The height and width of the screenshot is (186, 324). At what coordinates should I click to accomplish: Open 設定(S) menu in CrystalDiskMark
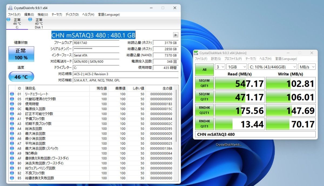pos(216,59)
